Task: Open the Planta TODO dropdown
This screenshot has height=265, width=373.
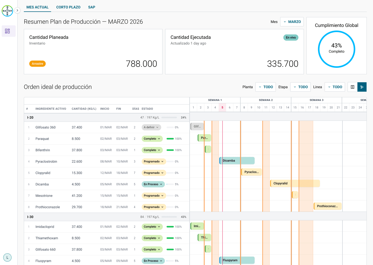Action: tap(266, 87)
